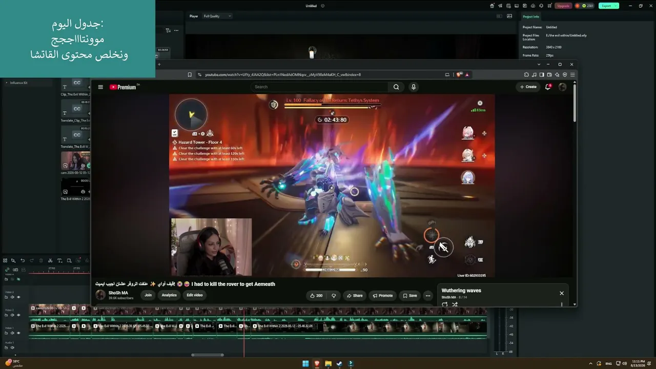656x369 pixels.
Task: Mute the Video 2 track
Action: [x=13, y=315]
